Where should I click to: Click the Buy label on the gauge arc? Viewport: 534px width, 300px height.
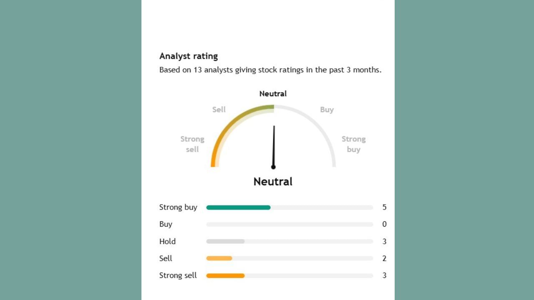(327, 110)
